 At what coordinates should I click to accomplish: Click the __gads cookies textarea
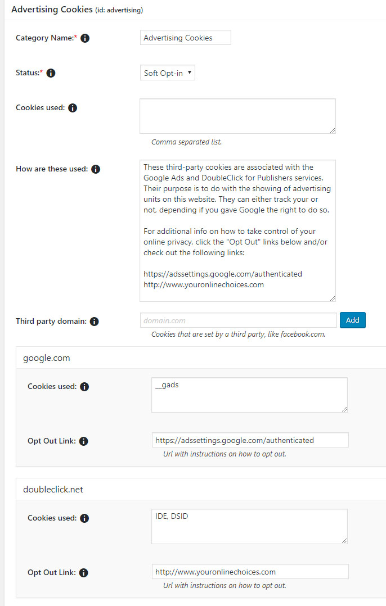coord(249,395)
